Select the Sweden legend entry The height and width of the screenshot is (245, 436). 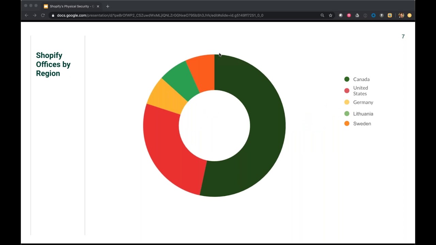358,124
